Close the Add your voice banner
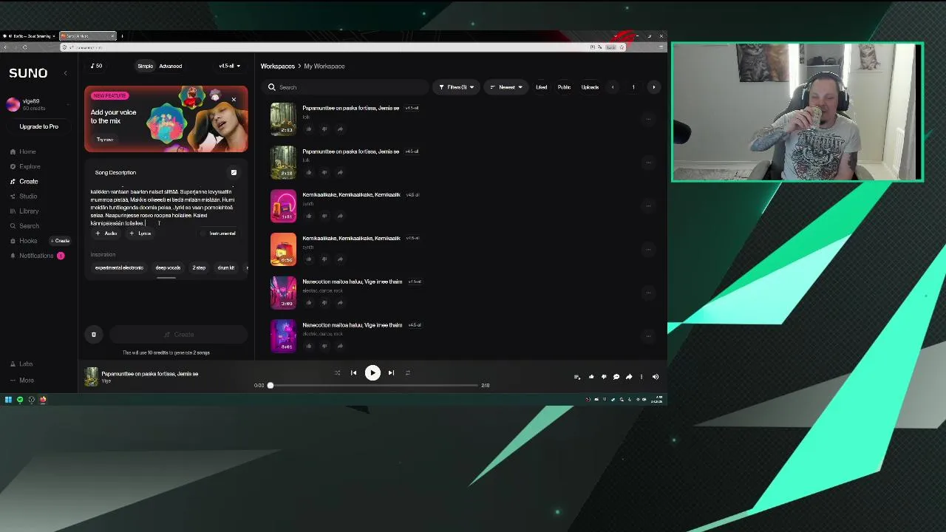 coord(234,99)
